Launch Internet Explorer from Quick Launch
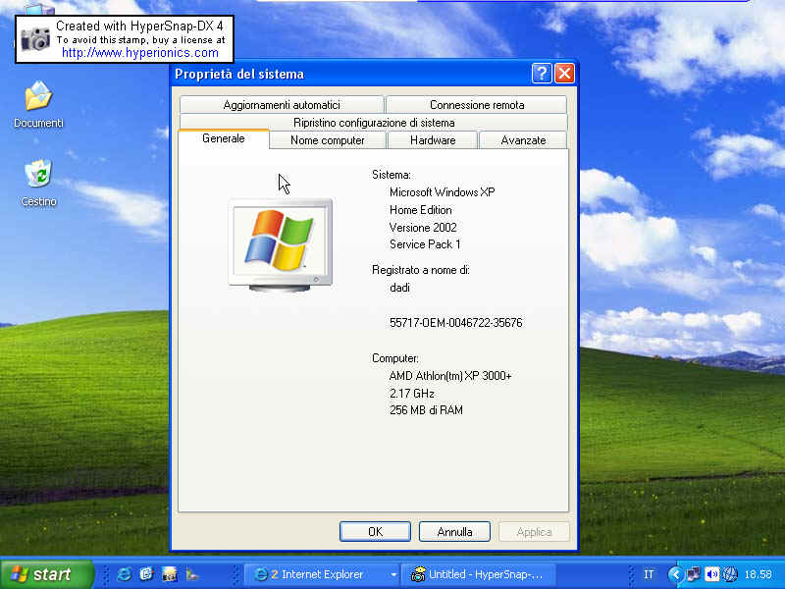The width and height of the screenshot is (785, 589). pyautogui.click(x=125, y=574)
